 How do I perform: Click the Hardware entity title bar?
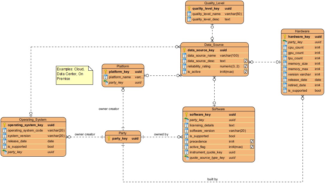(x=302, y=31)
